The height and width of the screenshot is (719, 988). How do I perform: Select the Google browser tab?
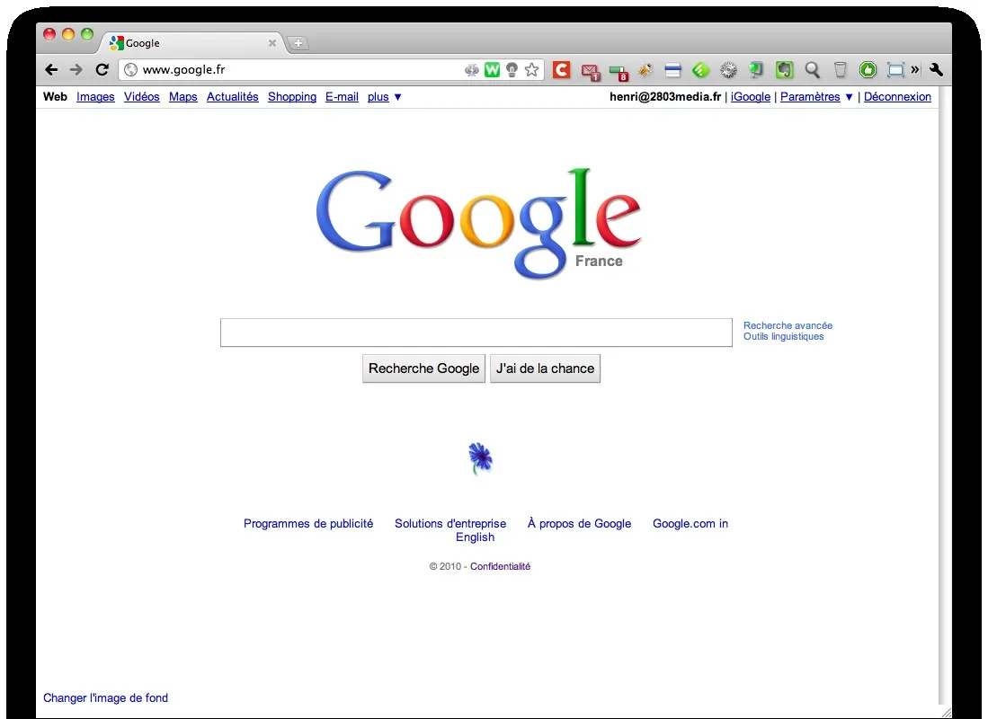pos(192,43)
